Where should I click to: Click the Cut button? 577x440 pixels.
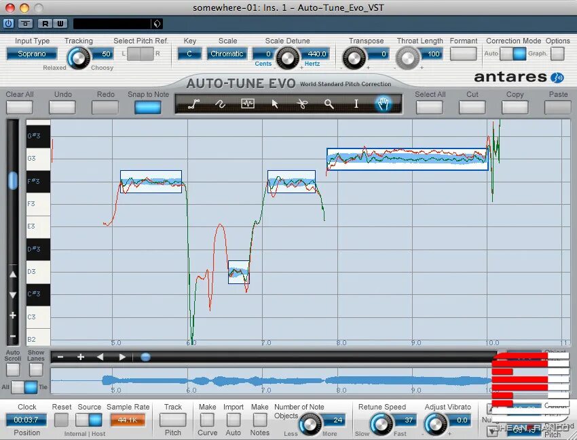click(x=472, y=107)
